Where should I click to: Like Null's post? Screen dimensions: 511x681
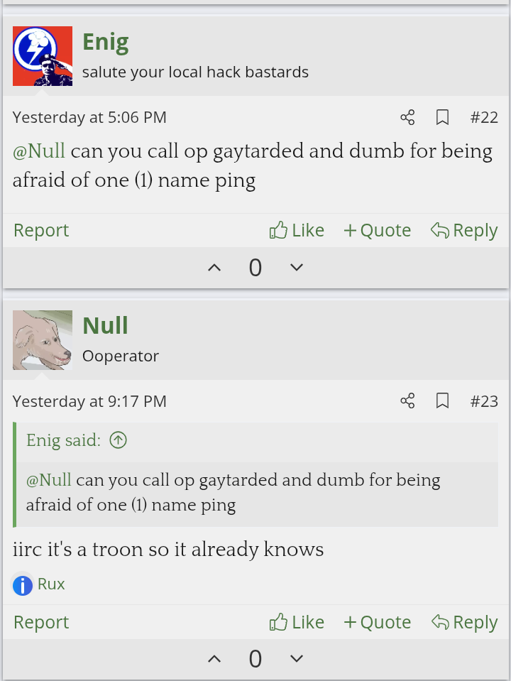pyautogui.click(x=297, y=622)
